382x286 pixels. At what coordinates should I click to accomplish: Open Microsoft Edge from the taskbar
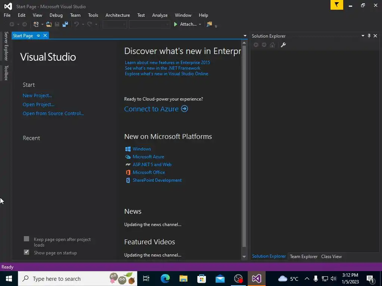[x=165, y=279]
